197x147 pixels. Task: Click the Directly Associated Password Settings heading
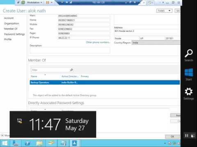point(56,103)
